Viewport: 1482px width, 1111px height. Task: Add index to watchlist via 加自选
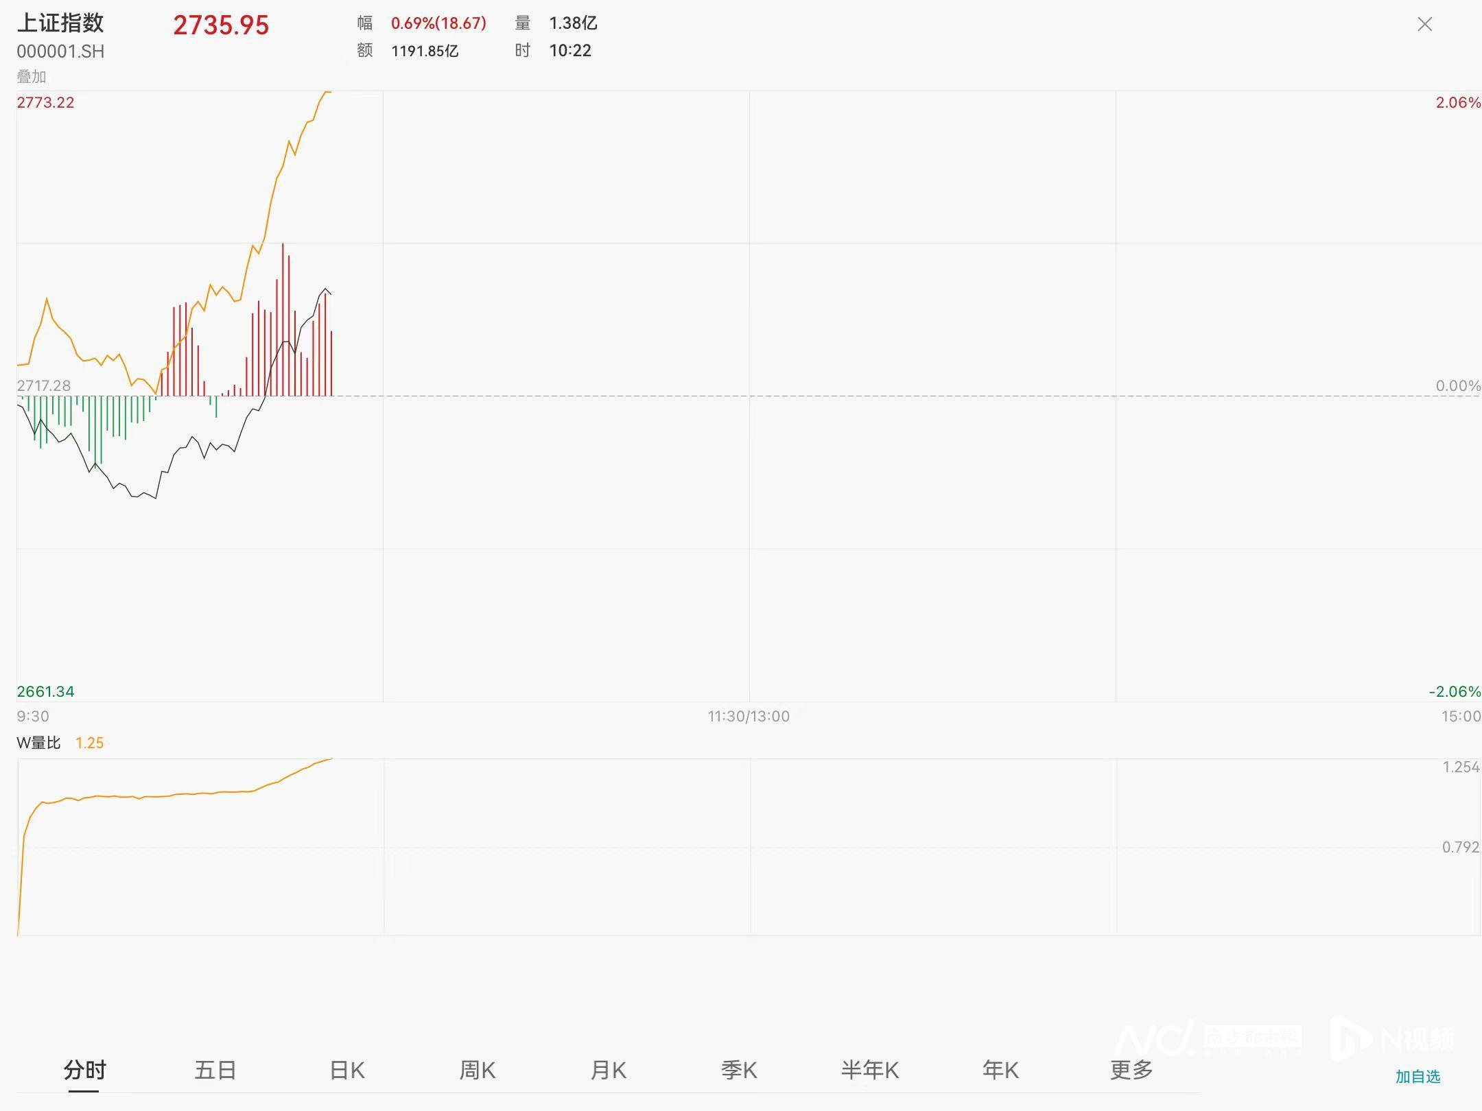pyautogui.click(x=1418, y=1077)
